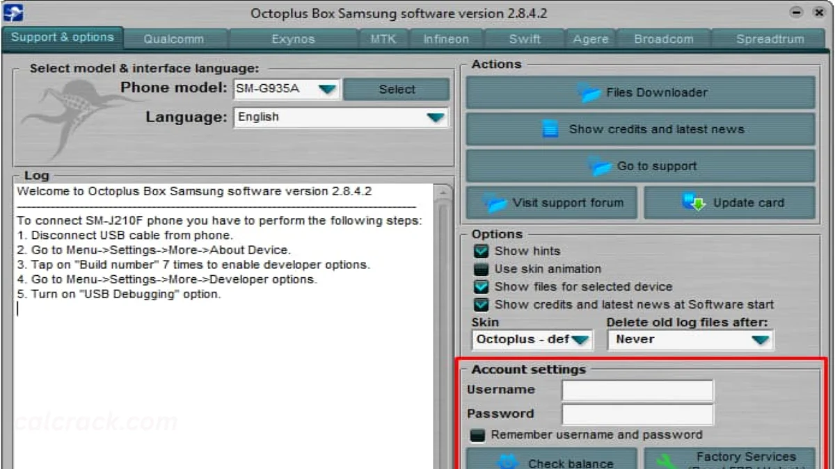Click the folder icon on Visit support forum
835x469 pixels.
[495, 203]
